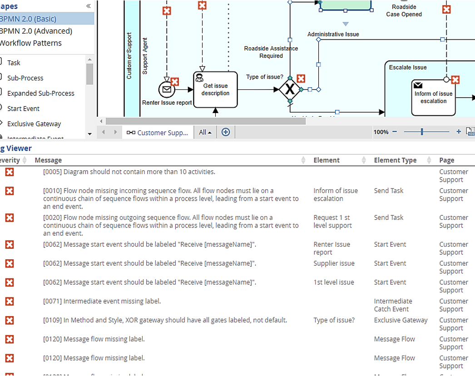Click the zoom slider handle
The height and width of the screenshot is (376, 475).
coord(422,132)
